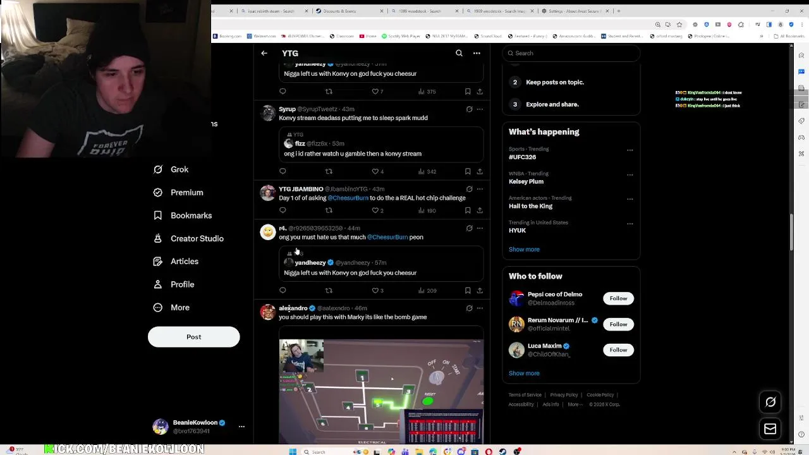Show more under What's happening
The height and width of the screenshot is (455, 809).
(524, 250)
